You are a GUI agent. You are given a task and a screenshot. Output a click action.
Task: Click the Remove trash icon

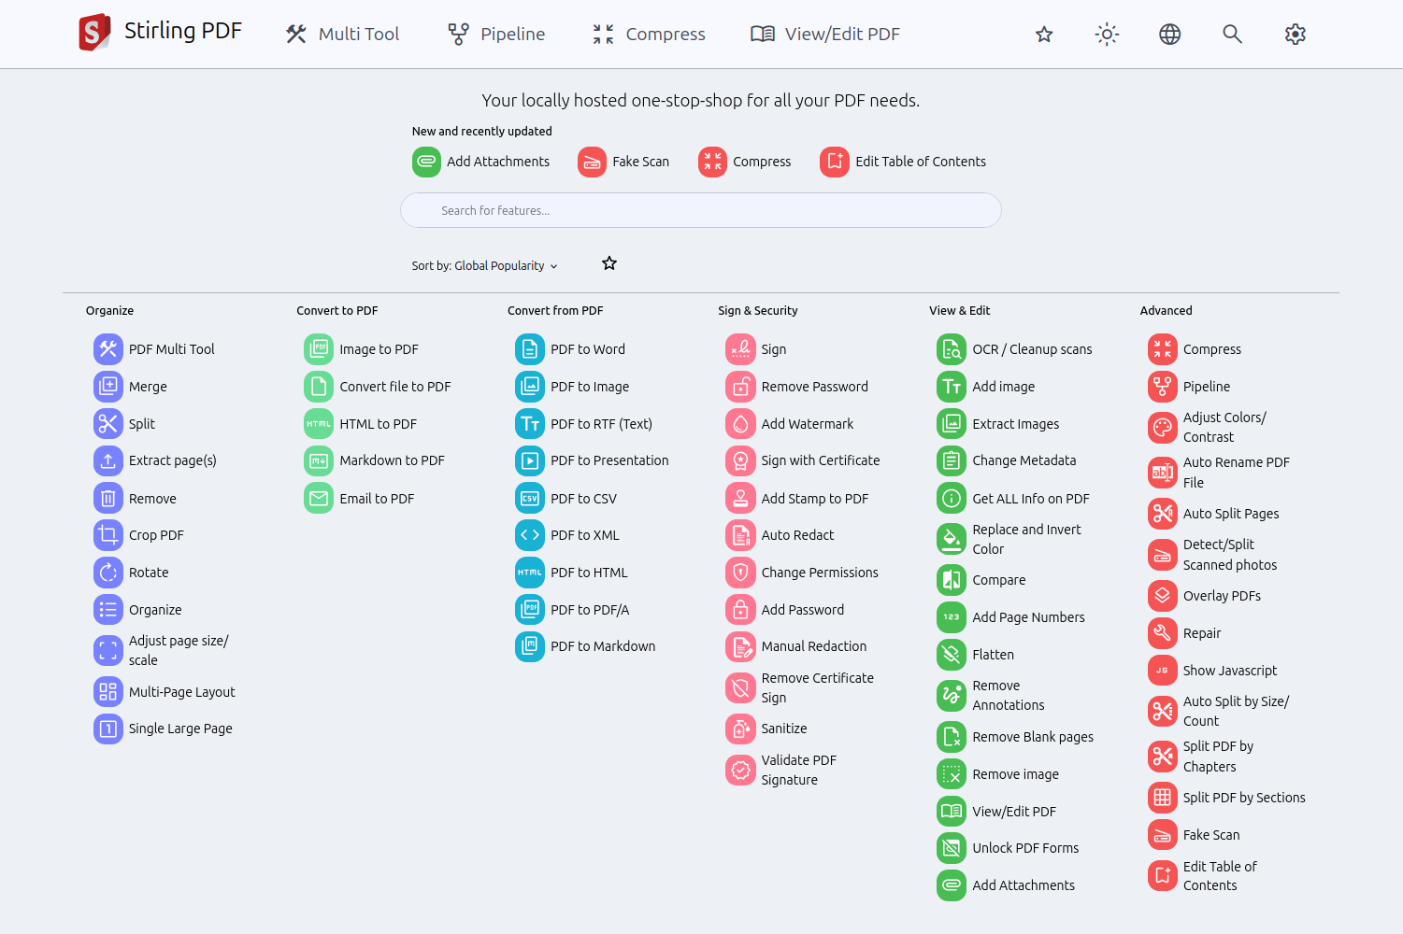pos(108,499)
